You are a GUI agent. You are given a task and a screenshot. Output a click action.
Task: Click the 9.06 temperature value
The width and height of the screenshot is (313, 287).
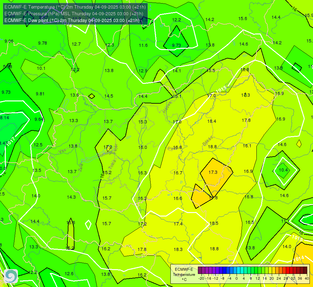click(9, 41)
